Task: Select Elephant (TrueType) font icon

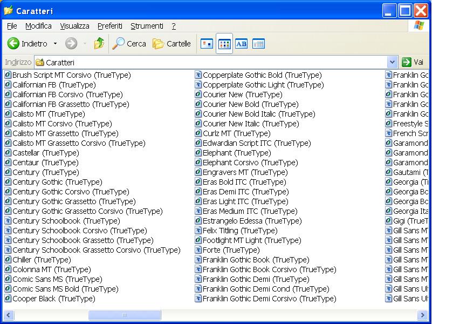Action: pos(198,153)
